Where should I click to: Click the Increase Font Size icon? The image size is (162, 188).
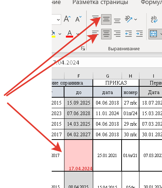tap(67, 19)
